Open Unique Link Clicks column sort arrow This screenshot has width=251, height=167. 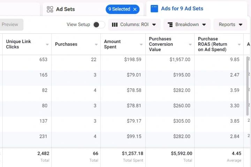(x=47, y=44)
